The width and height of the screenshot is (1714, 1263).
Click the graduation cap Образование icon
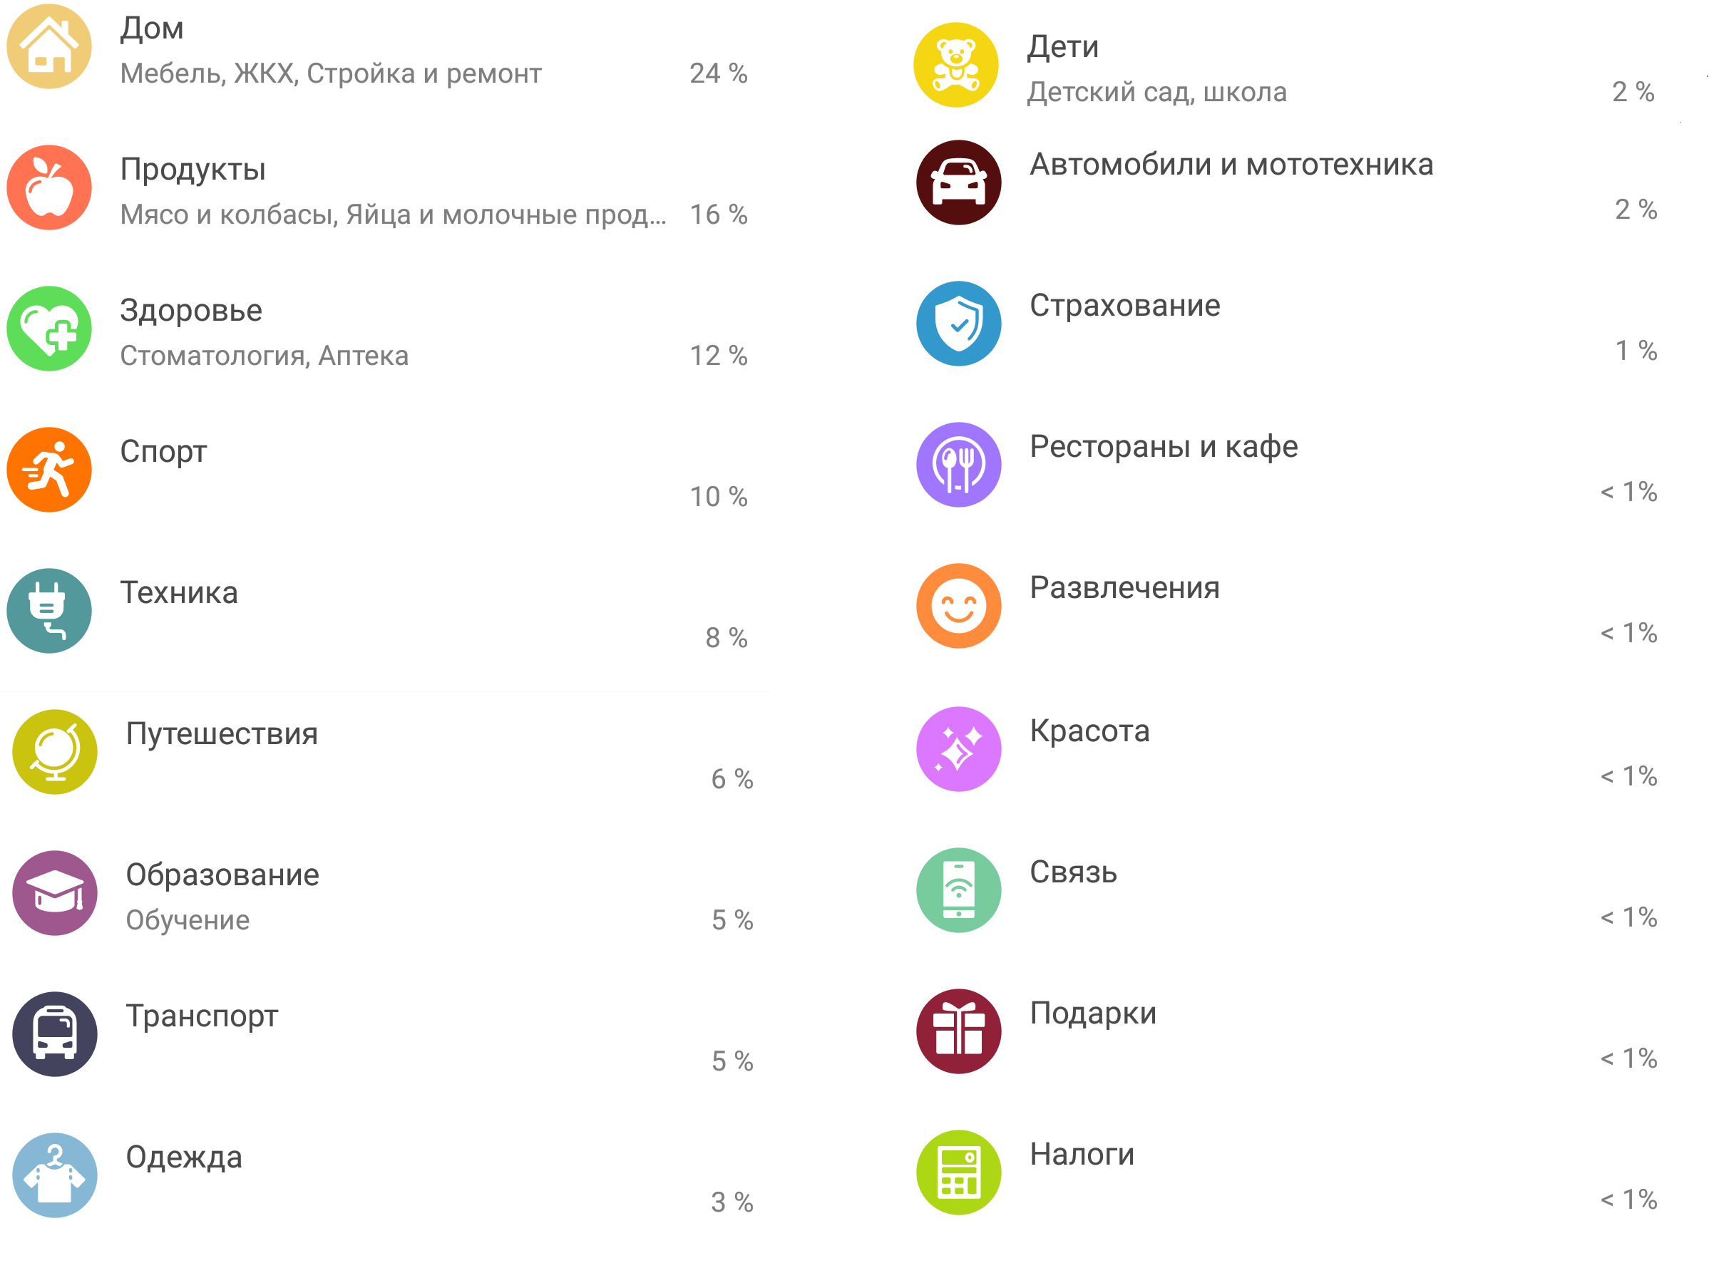[x=54, y=893]
